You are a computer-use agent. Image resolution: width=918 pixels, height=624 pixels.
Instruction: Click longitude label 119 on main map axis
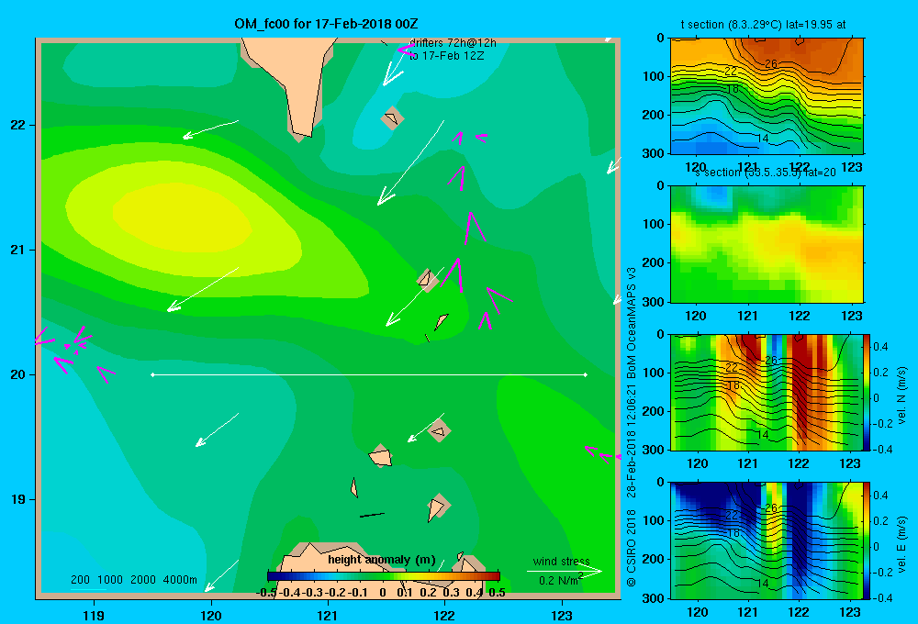click(x=95, y=615)
